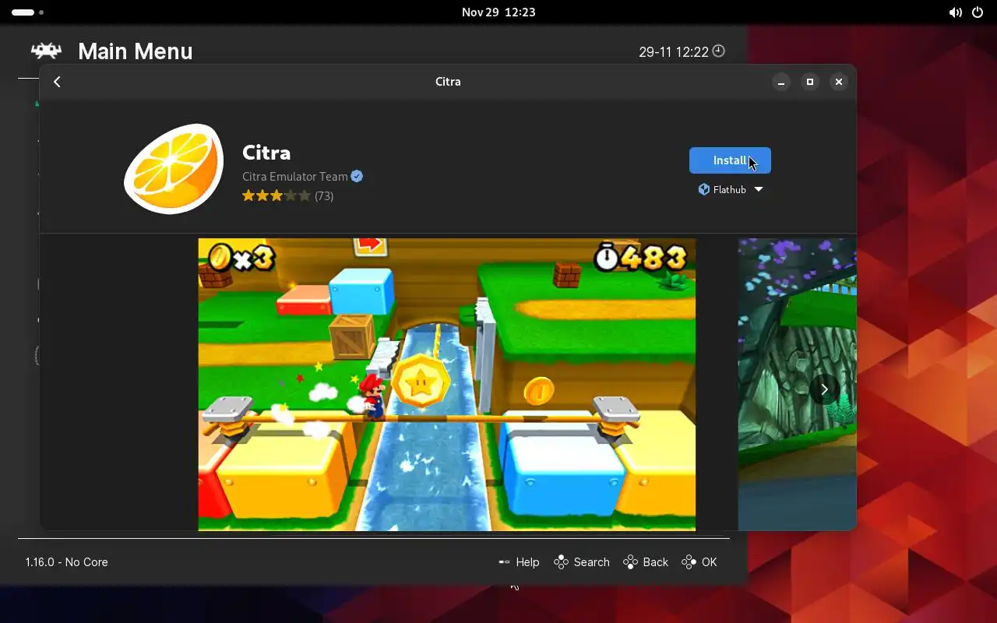This screenshot has height=623, width=997.
Task: Go back using the header back arrow
Action: coord(57,82)
